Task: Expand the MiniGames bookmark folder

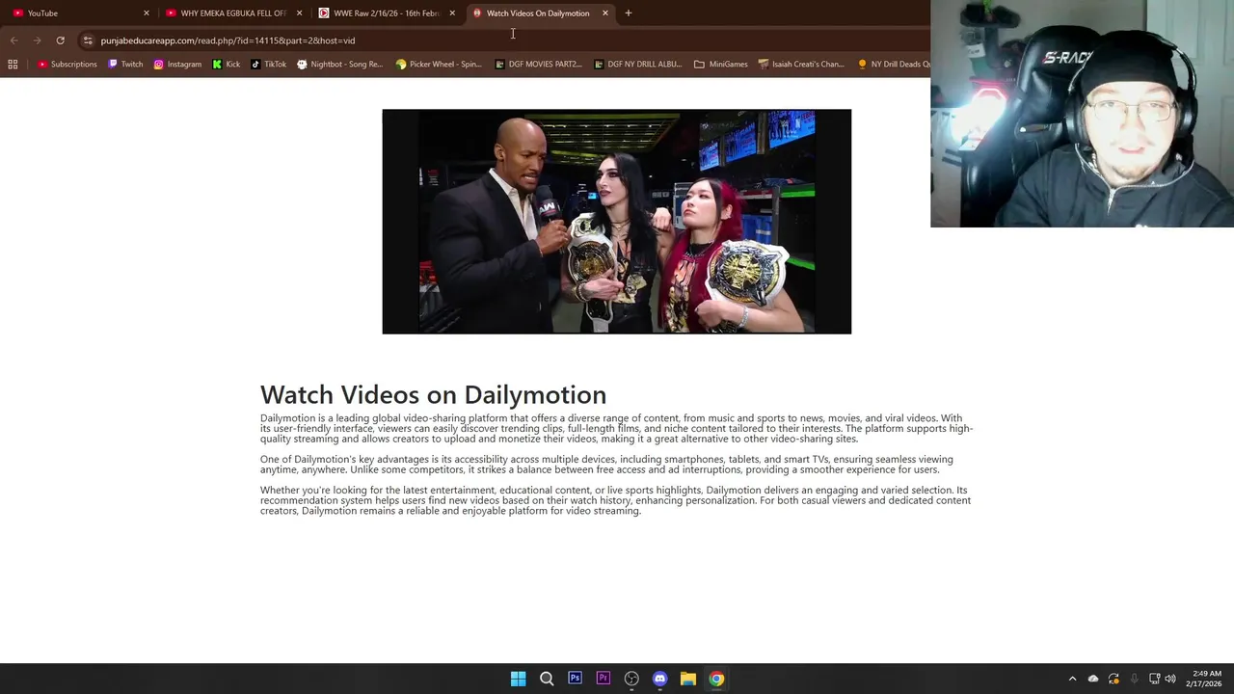Action: click(721, 64)
